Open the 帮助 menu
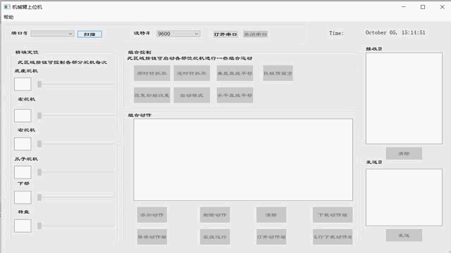Screen dimensions: 451x253 pyautogui.click(x=8, y=17)
